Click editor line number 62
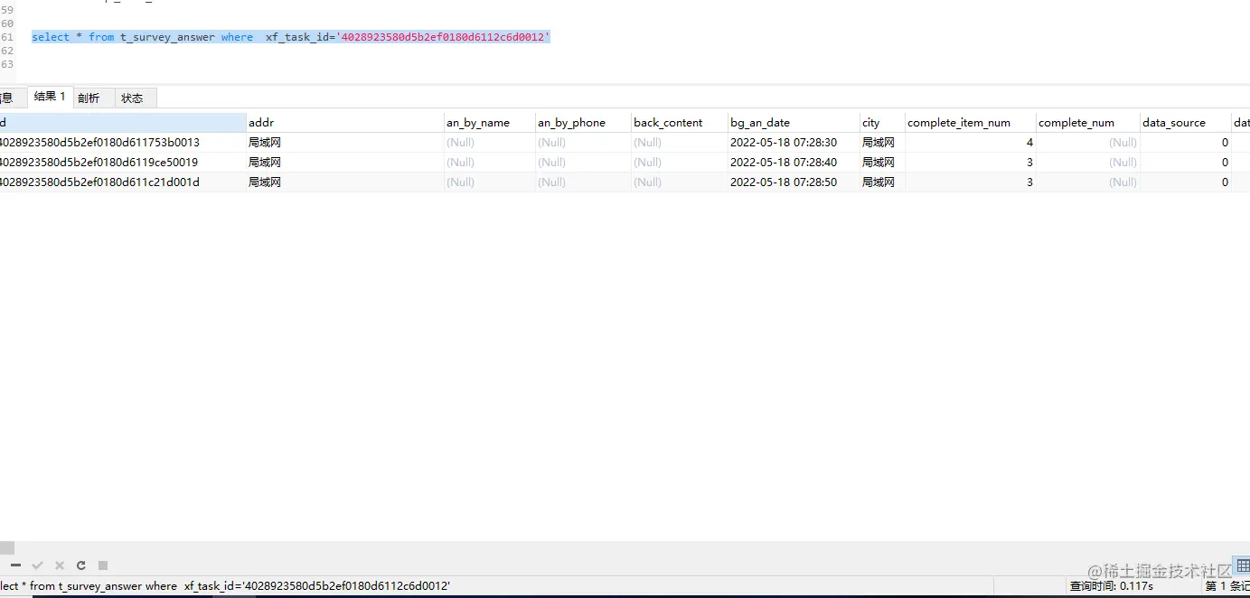Screen dimensions: 1250x598 click(x=7, y=51)
